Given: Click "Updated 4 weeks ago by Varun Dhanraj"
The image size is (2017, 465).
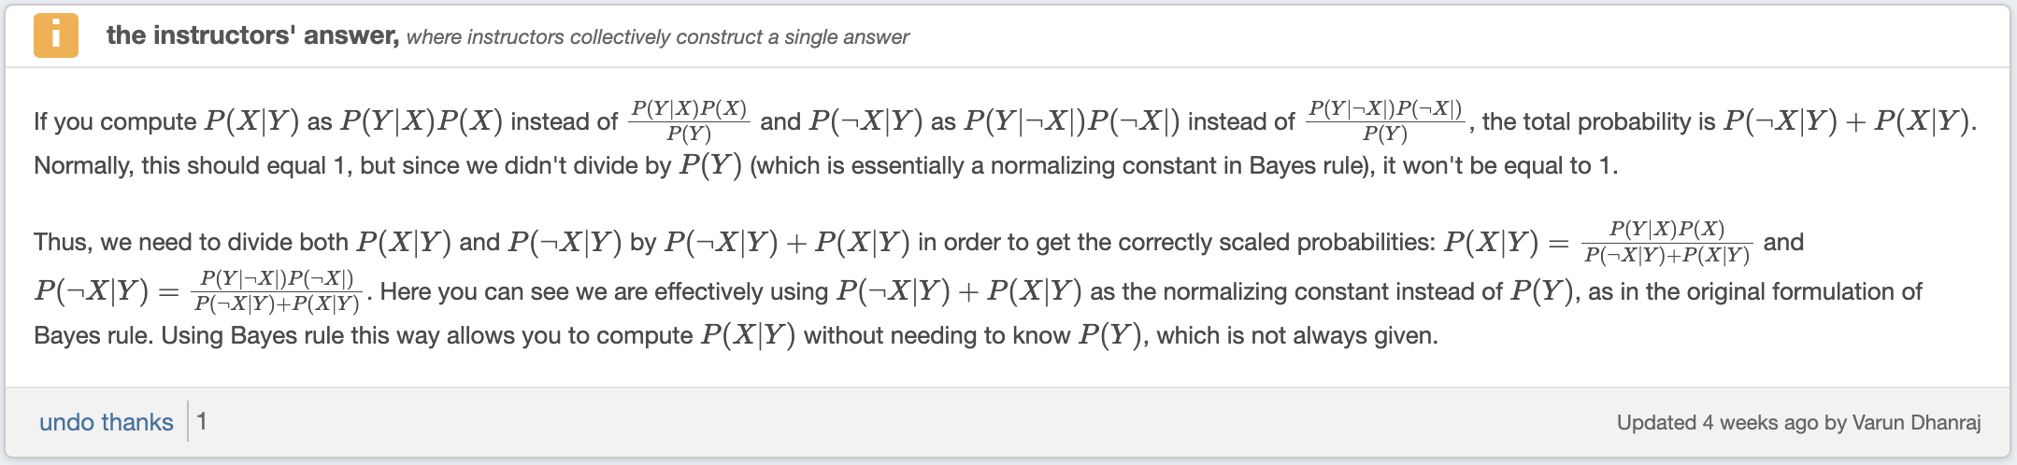Looking at the screenshot, I should [1798, 422].
